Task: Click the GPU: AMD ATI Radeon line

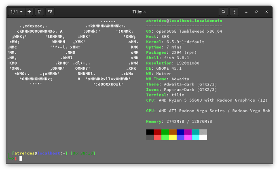Action: coord(208,111)
